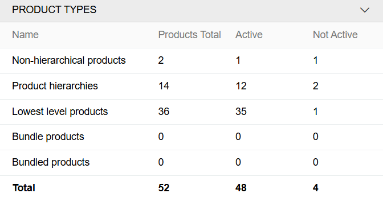Click Non-hierarchical products total value 2

pos(161,60)
